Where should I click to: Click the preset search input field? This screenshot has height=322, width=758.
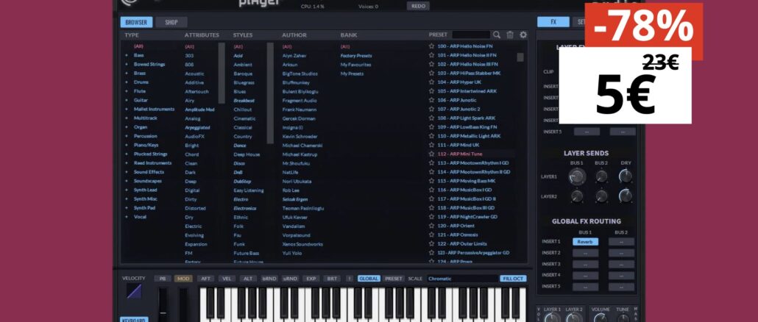click(x=471, y=35)
